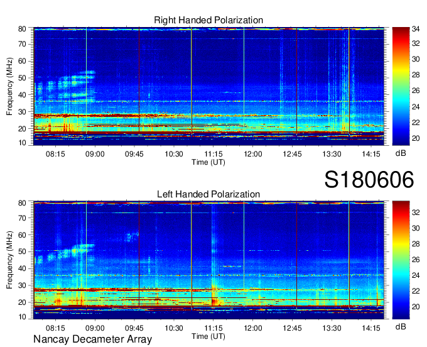Image resolution: width=427 pixels, height=347 pixels.
Task: Click the 12:45 time tick on Left Handed plot
Action: click(x=292, y=328)
